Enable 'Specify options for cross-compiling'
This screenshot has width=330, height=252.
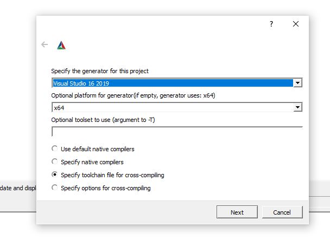point(54,188)
